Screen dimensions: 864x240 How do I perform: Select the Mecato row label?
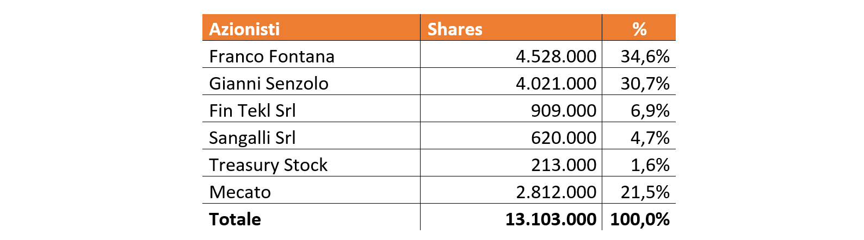coord(311,190)
